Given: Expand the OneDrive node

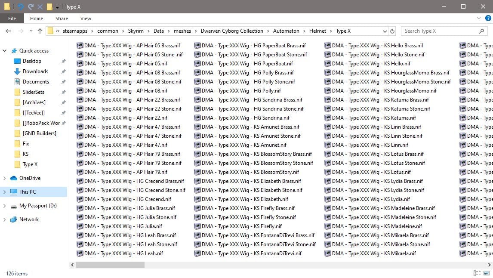Looking at the screenshot, I should (x=4, y=178).
